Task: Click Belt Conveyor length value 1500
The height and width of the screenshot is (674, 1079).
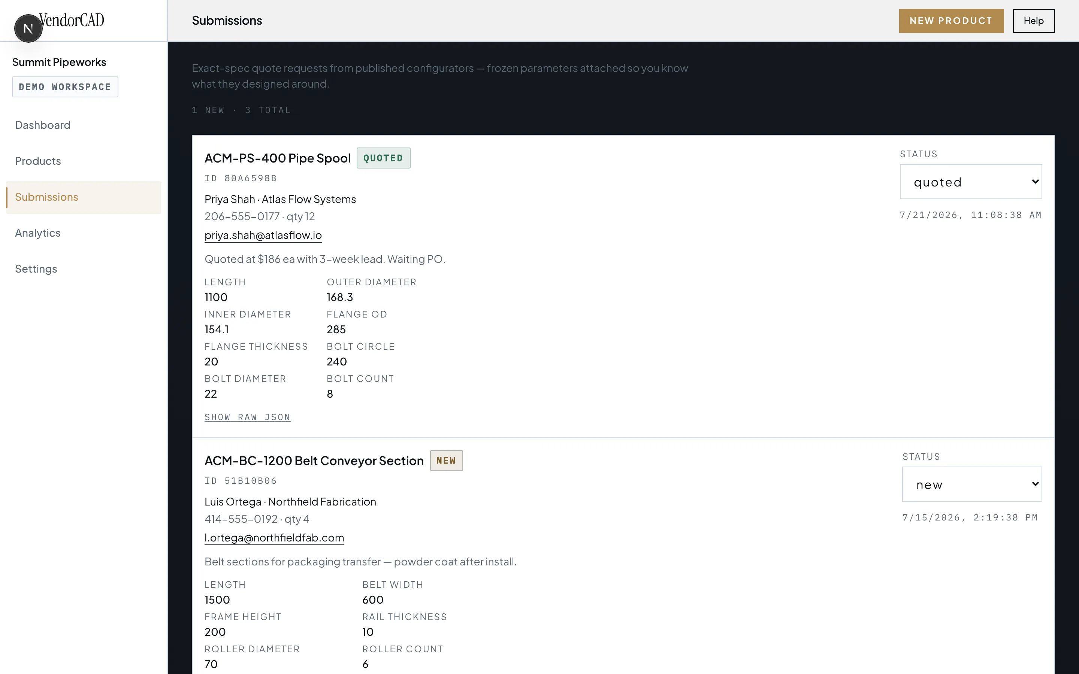Action: [x=217, y=600]
